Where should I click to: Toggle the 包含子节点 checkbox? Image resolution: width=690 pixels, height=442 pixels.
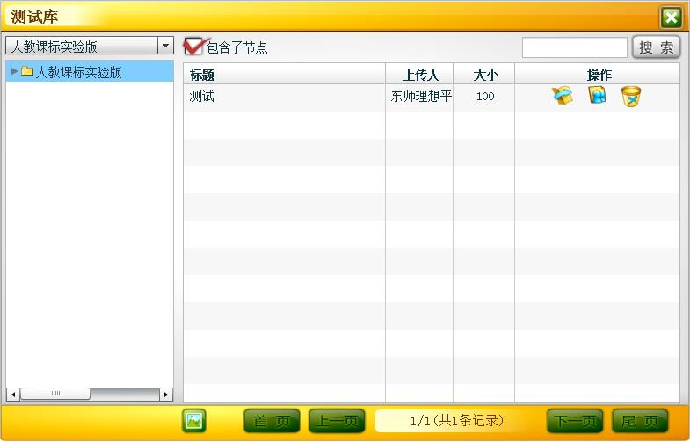click(x=192, y=47)
